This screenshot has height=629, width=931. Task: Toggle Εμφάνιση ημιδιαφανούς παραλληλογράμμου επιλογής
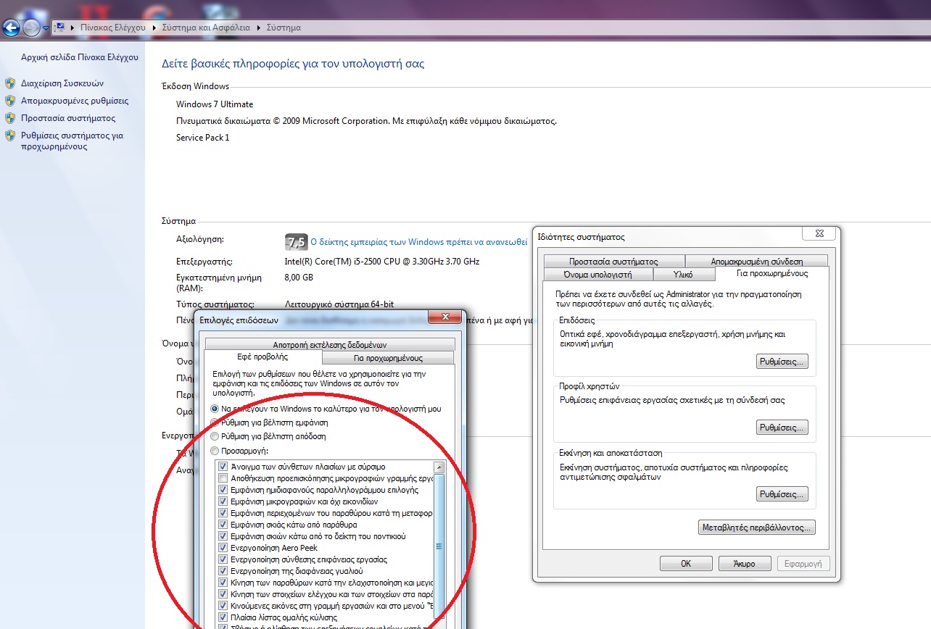click(223, 490)
